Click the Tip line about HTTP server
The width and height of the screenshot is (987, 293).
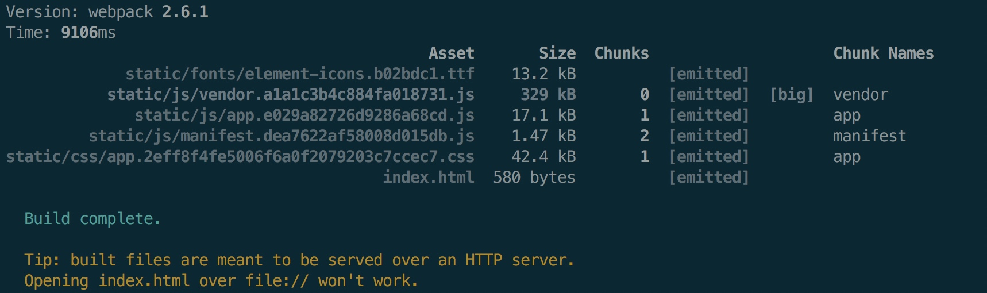[299, 260]
